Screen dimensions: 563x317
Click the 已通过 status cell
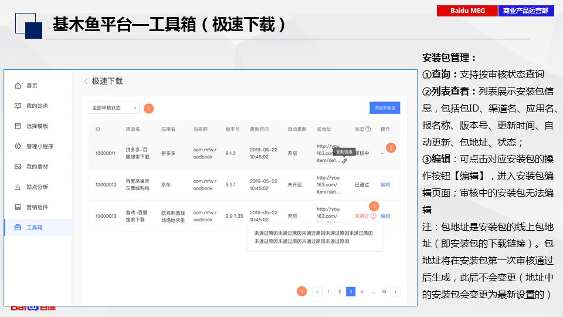[362, 185]
